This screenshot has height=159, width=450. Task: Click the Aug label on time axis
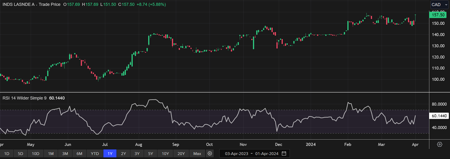click(x=139, y=144)
